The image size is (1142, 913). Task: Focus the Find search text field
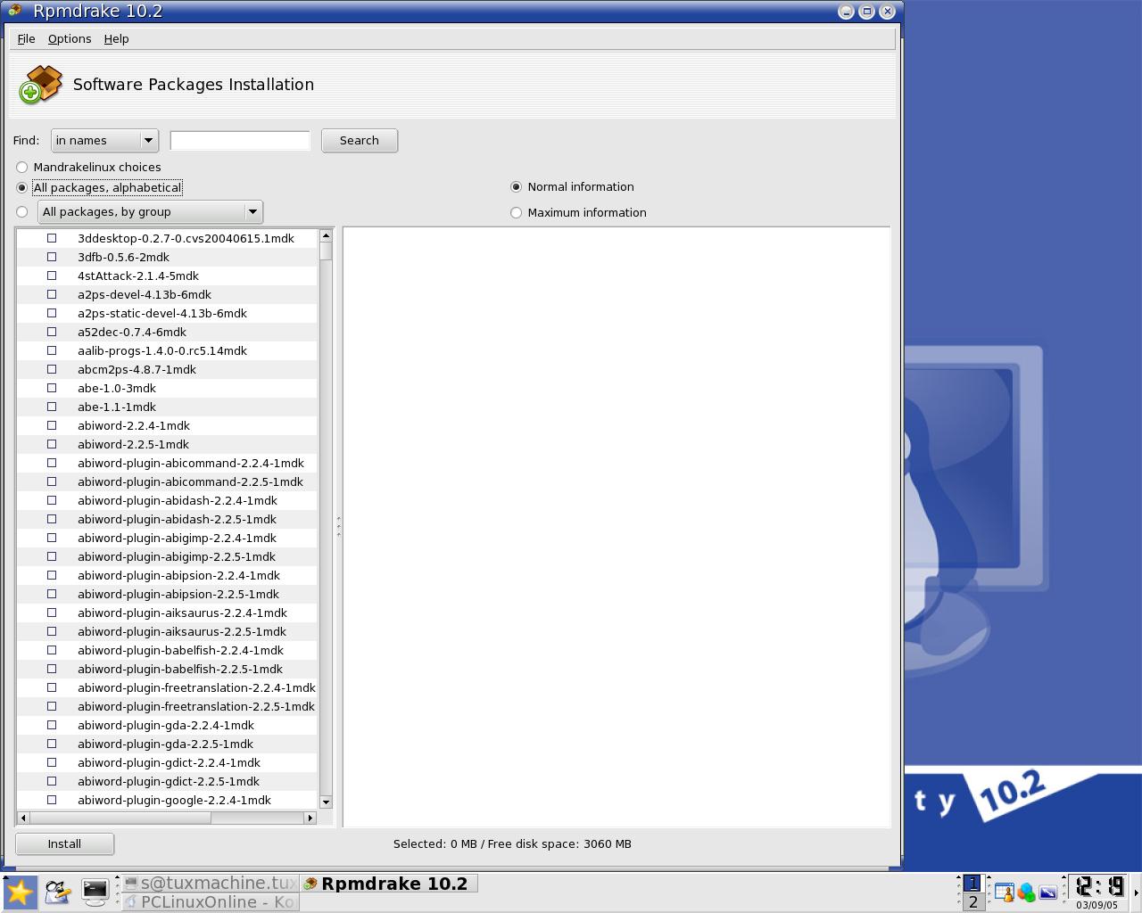[240, 141]
